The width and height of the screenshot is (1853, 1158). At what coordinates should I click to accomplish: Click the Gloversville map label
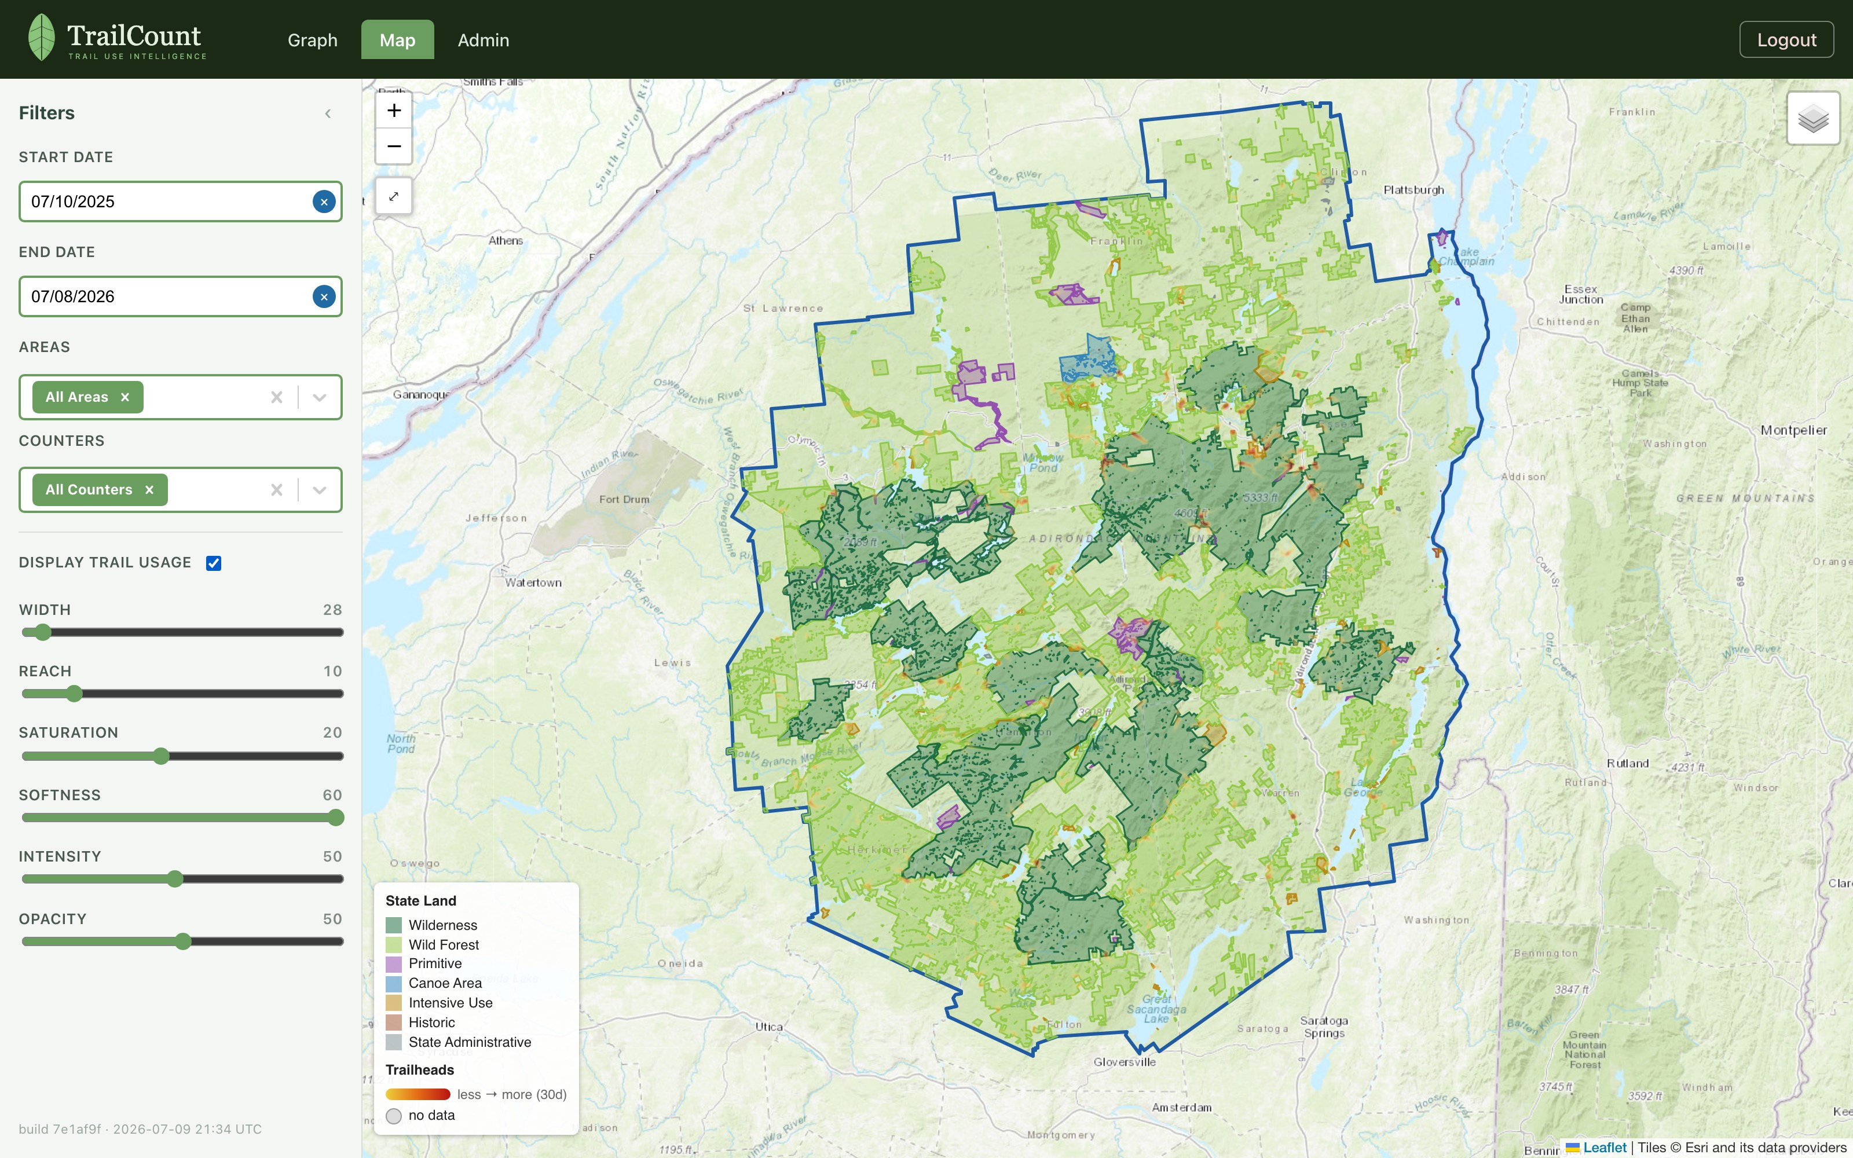tap(1124, 1062)
